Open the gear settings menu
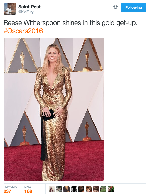The height and width of the screenshot is (194, 148). [x=115, y=7]
